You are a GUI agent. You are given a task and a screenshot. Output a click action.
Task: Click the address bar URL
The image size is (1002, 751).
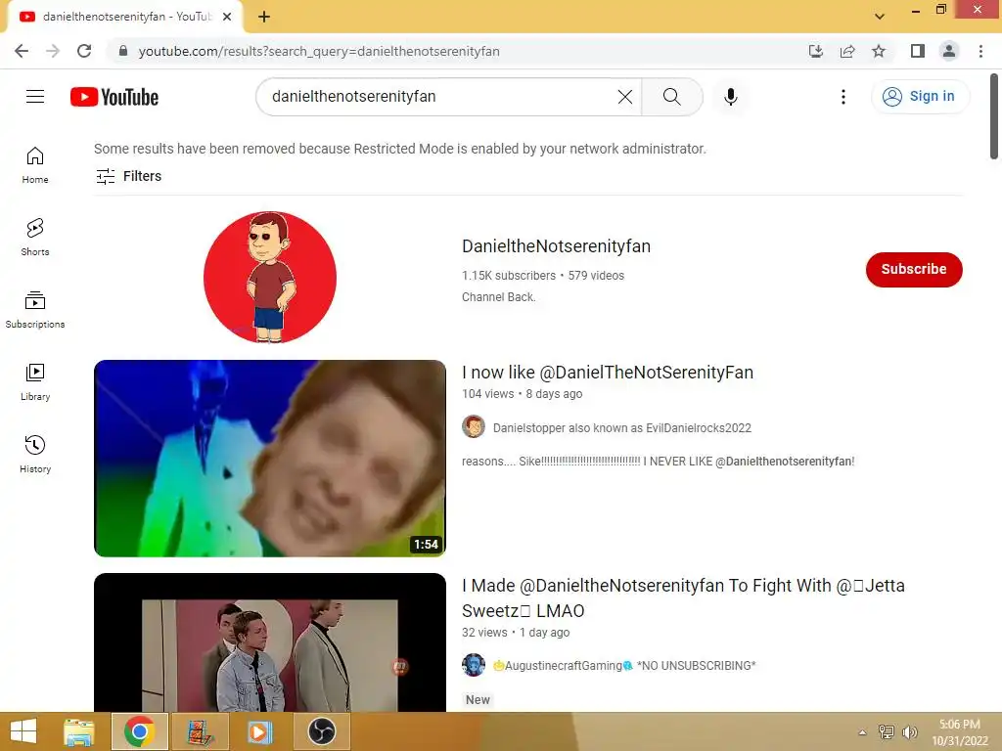click(x=319, y=51)
